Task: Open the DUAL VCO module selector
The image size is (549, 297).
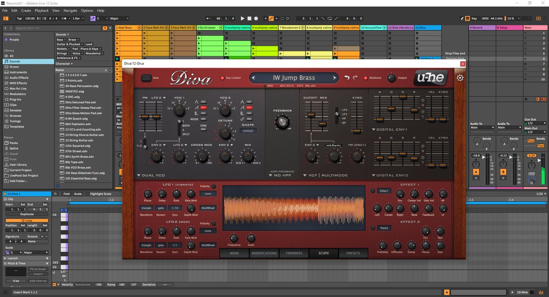Action: pyautogui.click(x=150, y=175)
